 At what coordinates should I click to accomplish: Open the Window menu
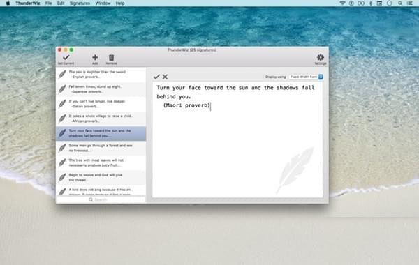pos(103,3)
